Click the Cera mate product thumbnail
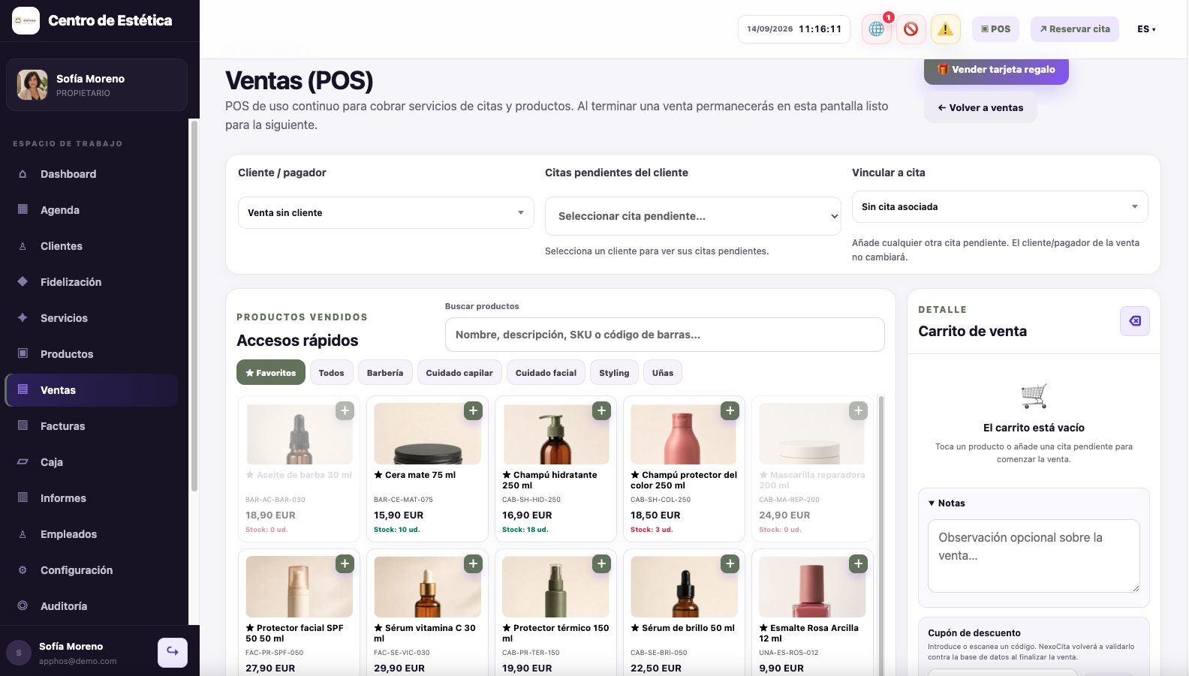Image resolution: width=1189 pixels, height=676 pixels. pyautogui.click(x=427, y=434)
